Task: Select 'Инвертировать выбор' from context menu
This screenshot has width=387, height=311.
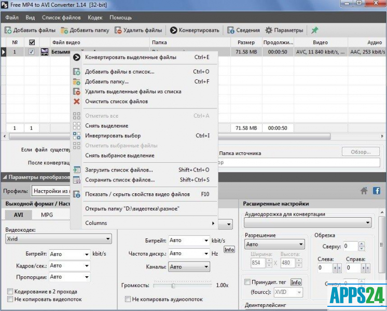Action: click(x=113, y=136)
